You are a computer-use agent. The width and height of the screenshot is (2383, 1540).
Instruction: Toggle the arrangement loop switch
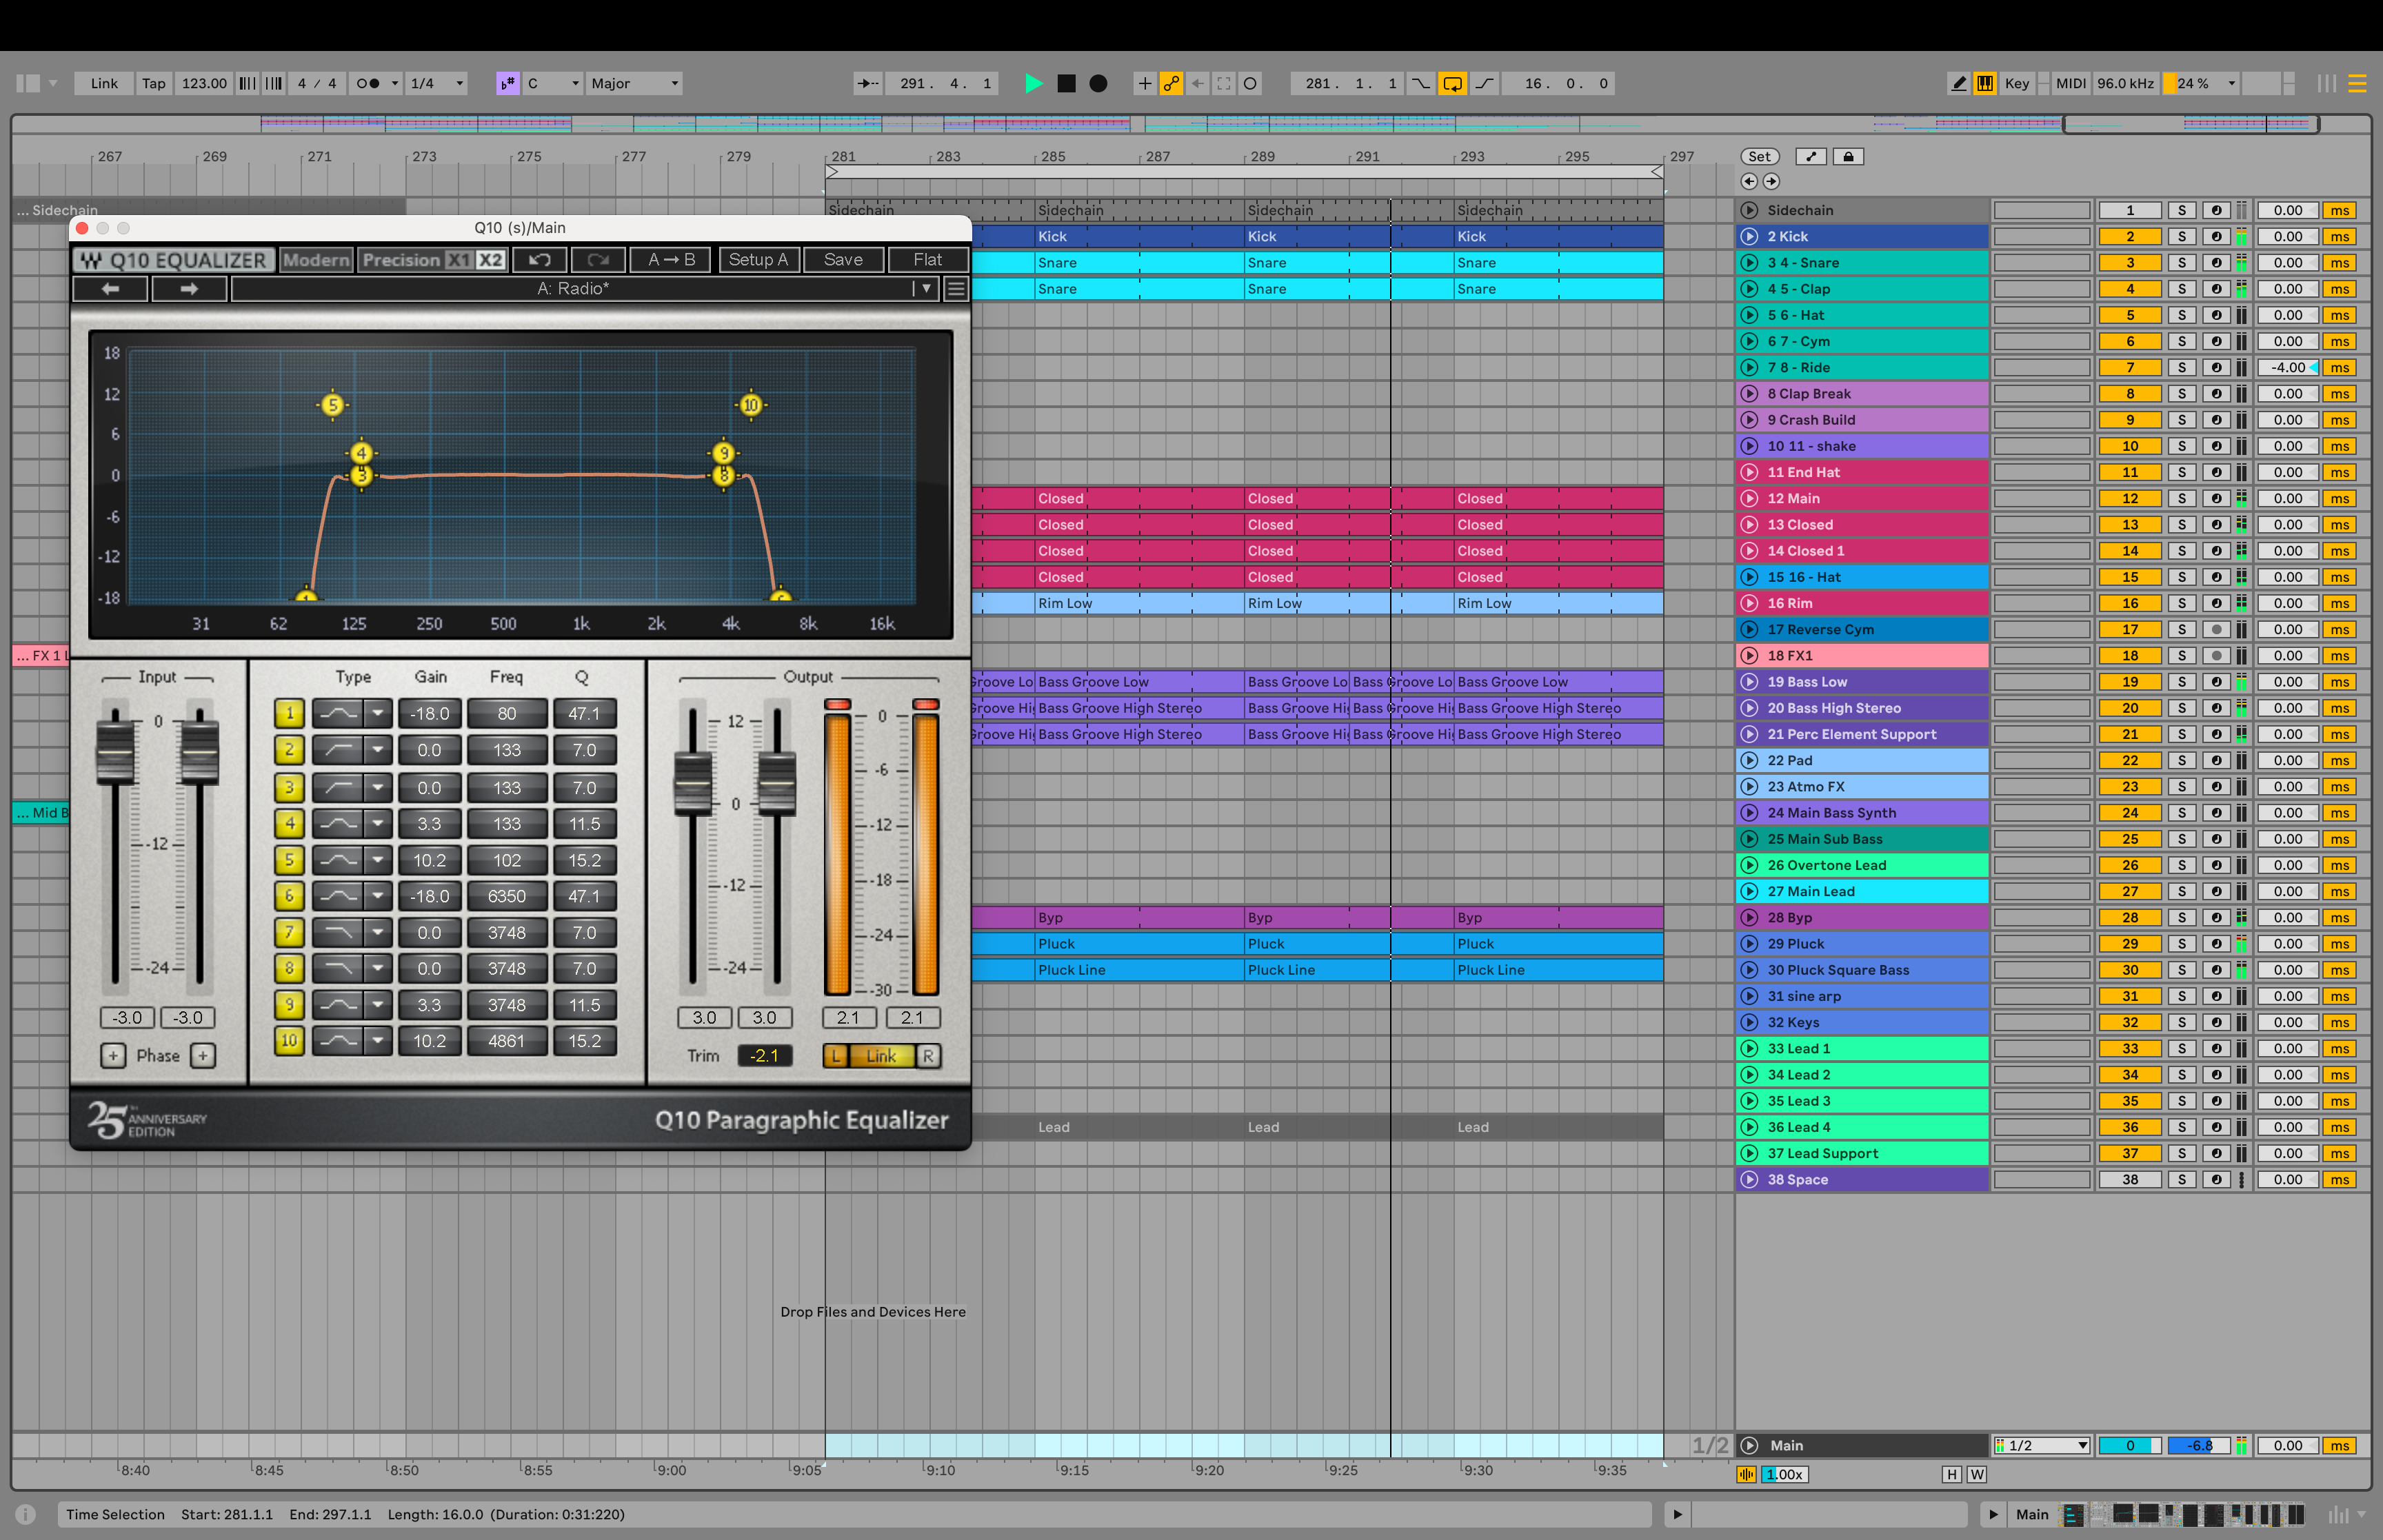click(x=1452, y=84)
